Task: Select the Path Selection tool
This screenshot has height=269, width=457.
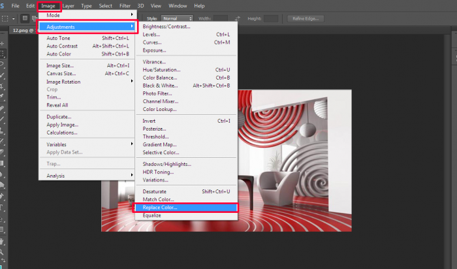Action: tap(3, 219)
